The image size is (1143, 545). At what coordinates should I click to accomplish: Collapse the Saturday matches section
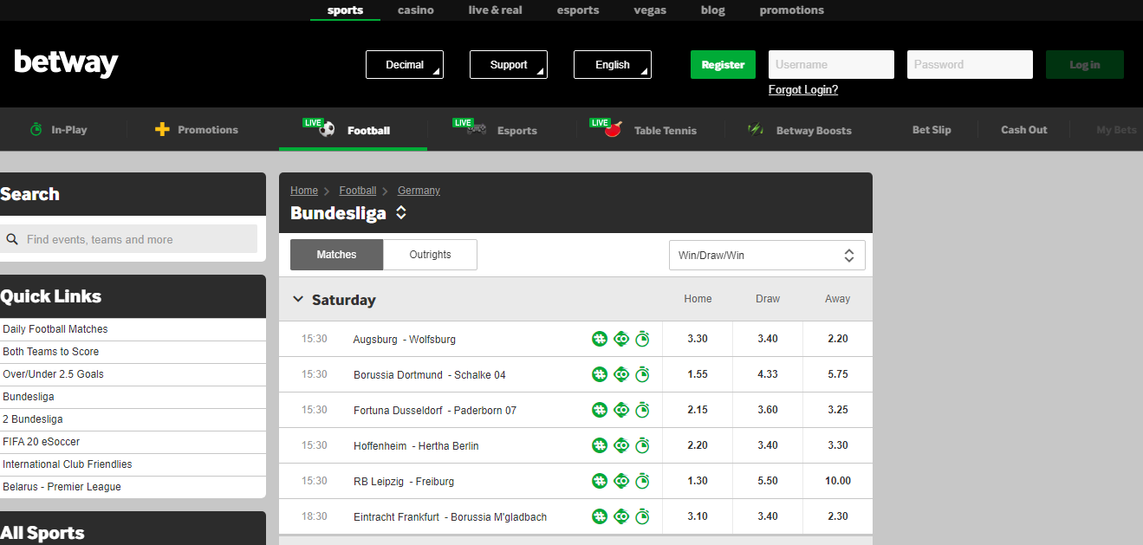pyautogui.click(x=298, y=300)
